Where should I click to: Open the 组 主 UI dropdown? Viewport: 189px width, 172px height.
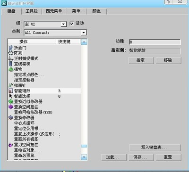coord(63,24)
